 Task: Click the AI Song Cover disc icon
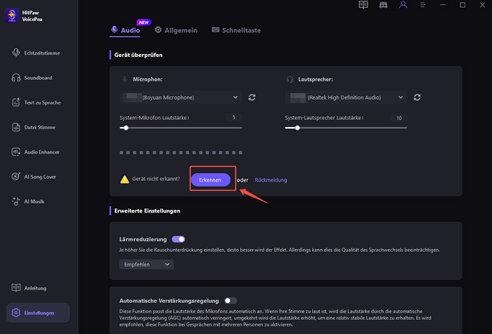(15, 176)
